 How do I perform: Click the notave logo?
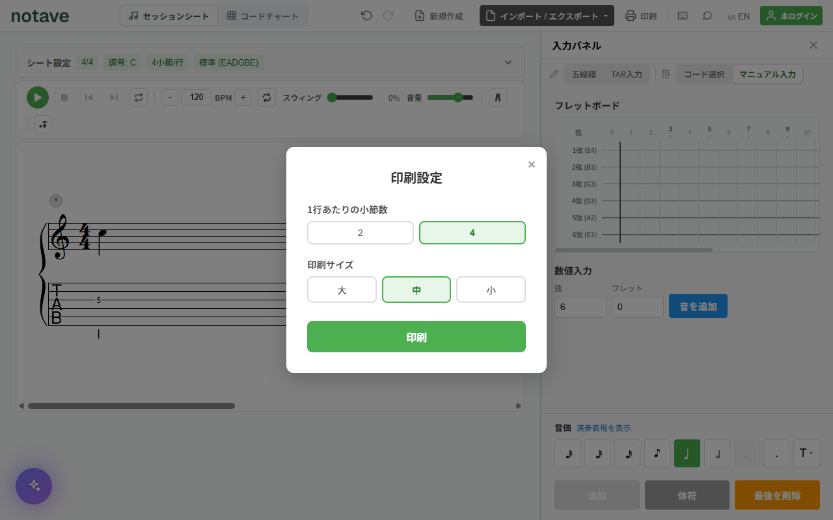coord(40,16)
